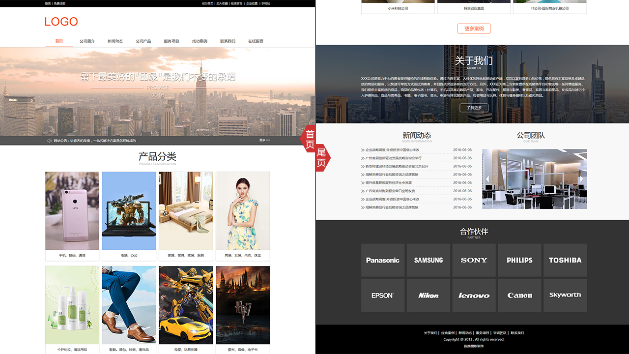Click the Nikon partner logo tile

tap(428, 295)
